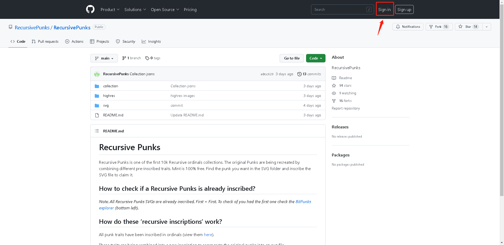Open the Collection jsons commit message

click(183, 86)
